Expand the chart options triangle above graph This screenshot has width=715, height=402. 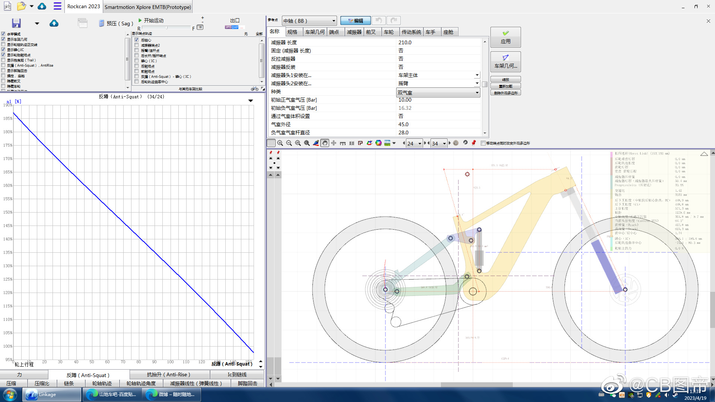(x=251, y=101)
